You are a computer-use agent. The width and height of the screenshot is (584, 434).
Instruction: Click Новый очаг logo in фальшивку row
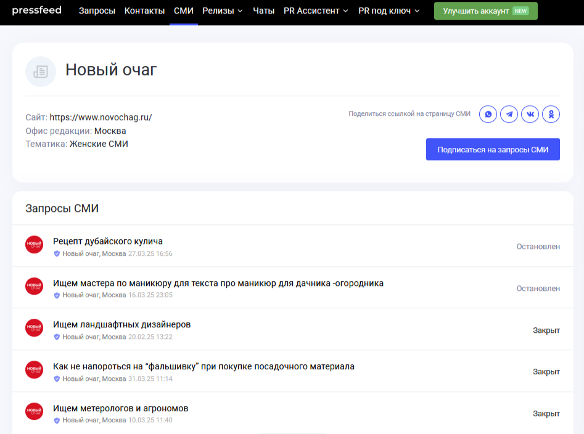(x=35, y=370)
